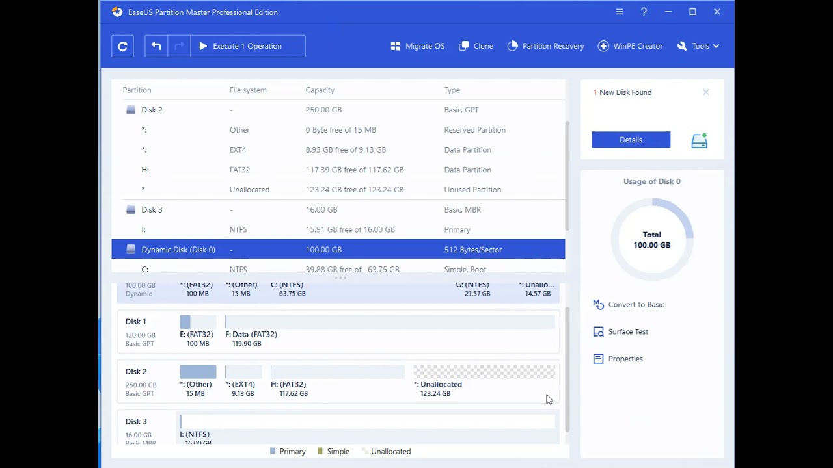The width and height of the screenshot is (833, 468).
Task: Open disk Properties
Action: tap(625, 359)
